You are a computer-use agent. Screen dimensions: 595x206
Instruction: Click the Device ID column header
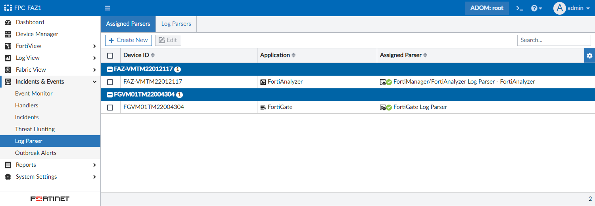[x=189, y=55]
